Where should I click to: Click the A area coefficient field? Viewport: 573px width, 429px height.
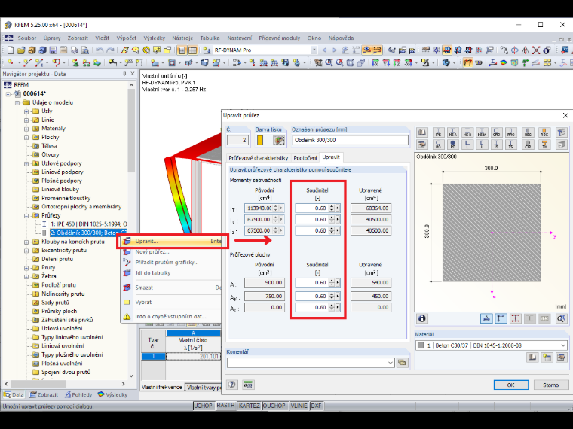coord(311,283)
